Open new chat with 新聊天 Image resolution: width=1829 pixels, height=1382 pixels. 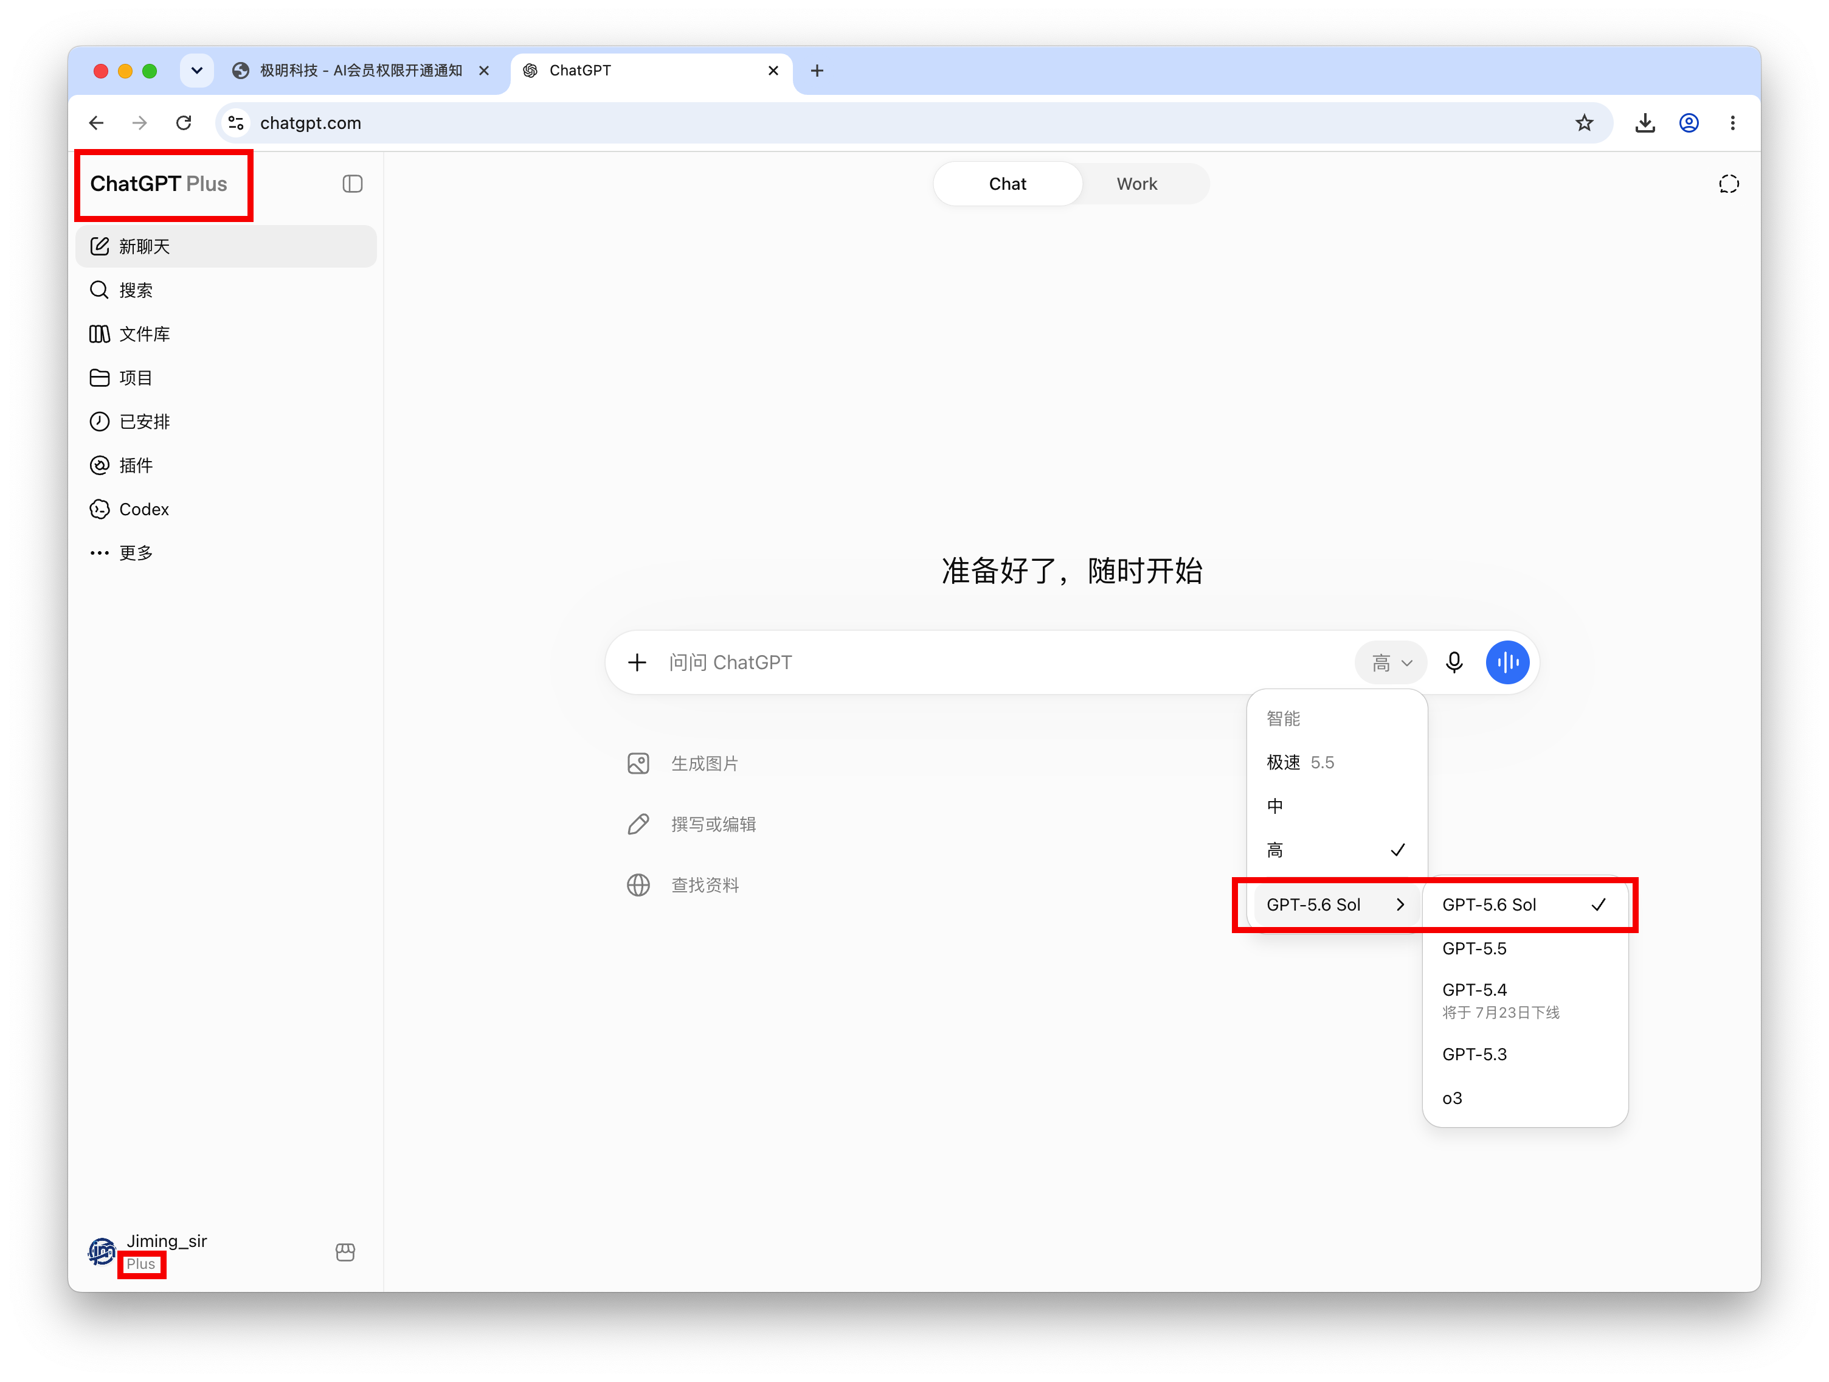coord(226,246)
